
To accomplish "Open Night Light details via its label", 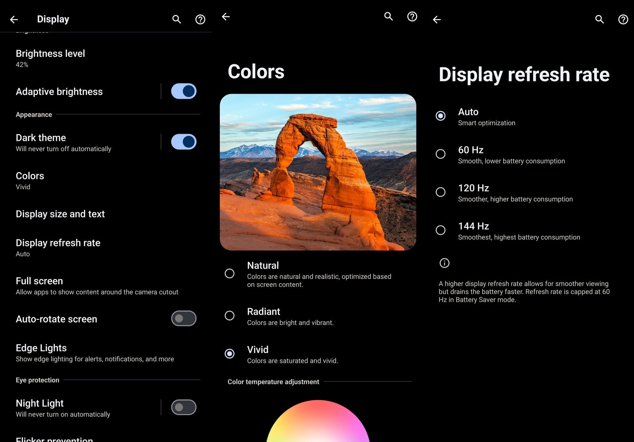I will click(40, 404).
